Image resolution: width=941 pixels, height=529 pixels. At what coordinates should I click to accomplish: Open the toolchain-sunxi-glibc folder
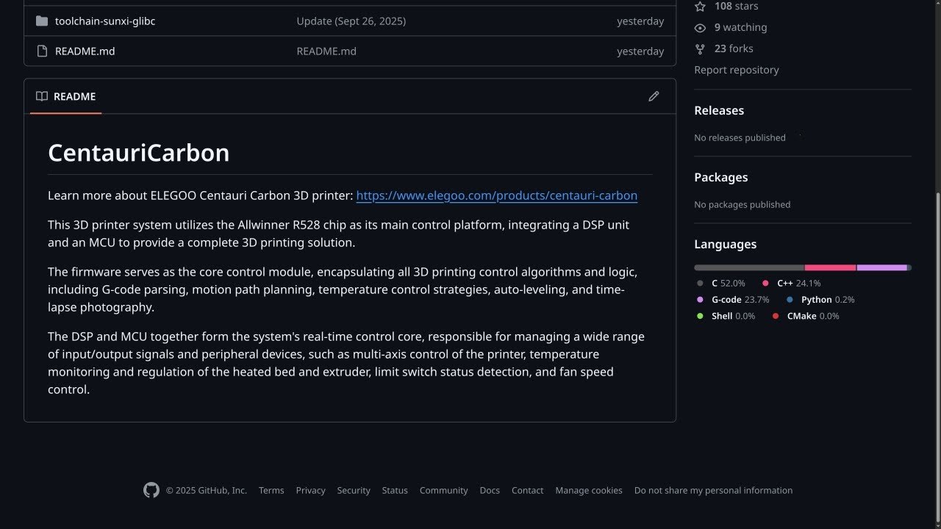coord(104,21)
